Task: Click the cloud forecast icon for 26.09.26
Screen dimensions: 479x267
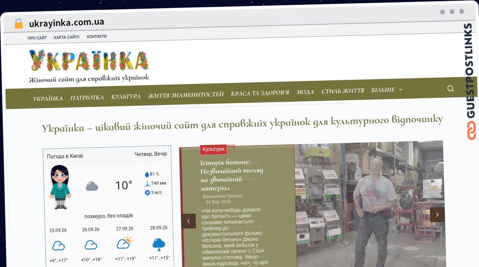Action: (91, 245)
